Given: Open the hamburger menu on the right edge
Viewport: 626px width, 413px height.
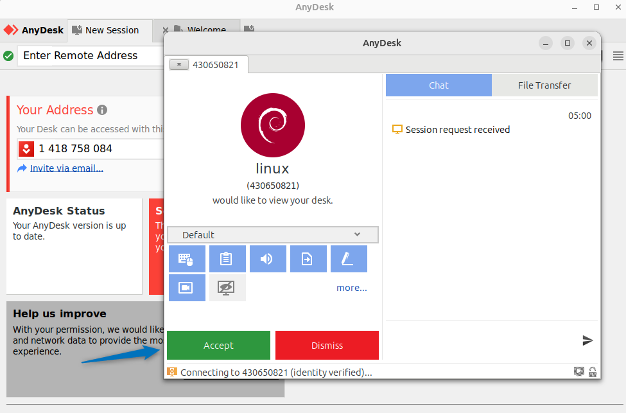Looking at the screenshot, I should (618, 55).
